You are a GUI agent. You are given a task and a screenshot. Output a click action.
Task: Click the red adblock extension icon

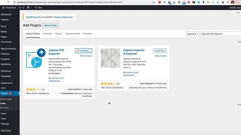(160, 2)
